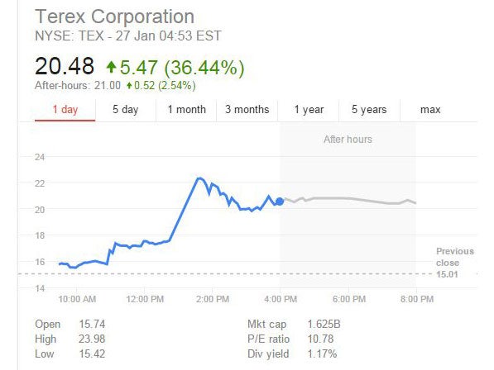Click the Terex Corporation title
The width and height of the screenshot is (494, 370).
pos(115,17)
